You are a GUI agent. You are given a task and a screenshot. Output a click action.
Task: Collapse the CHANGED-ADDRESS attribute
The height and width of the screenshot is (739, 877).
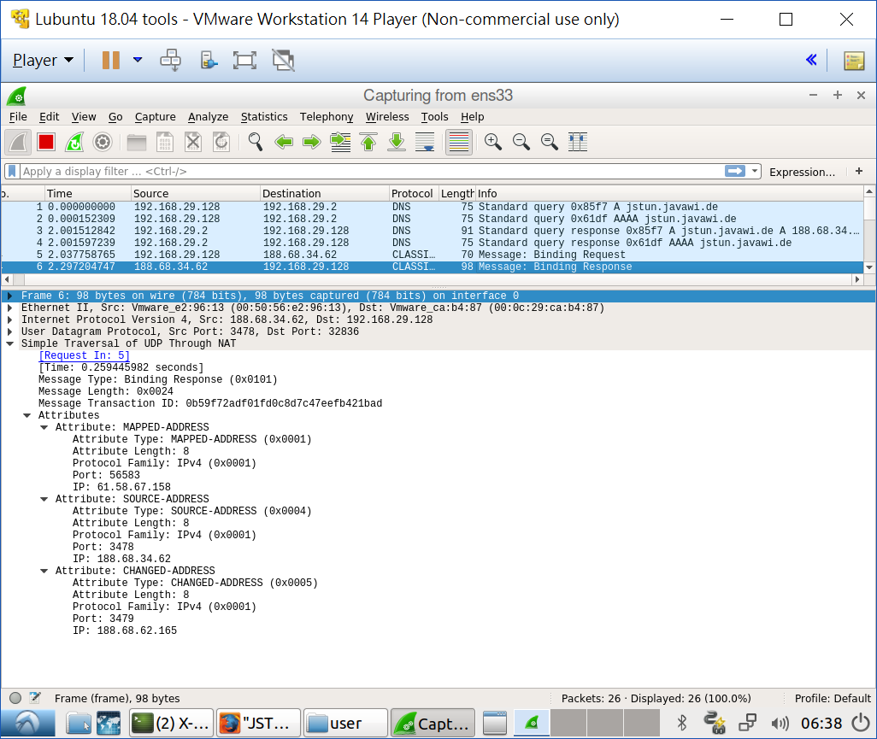[44, 571]
